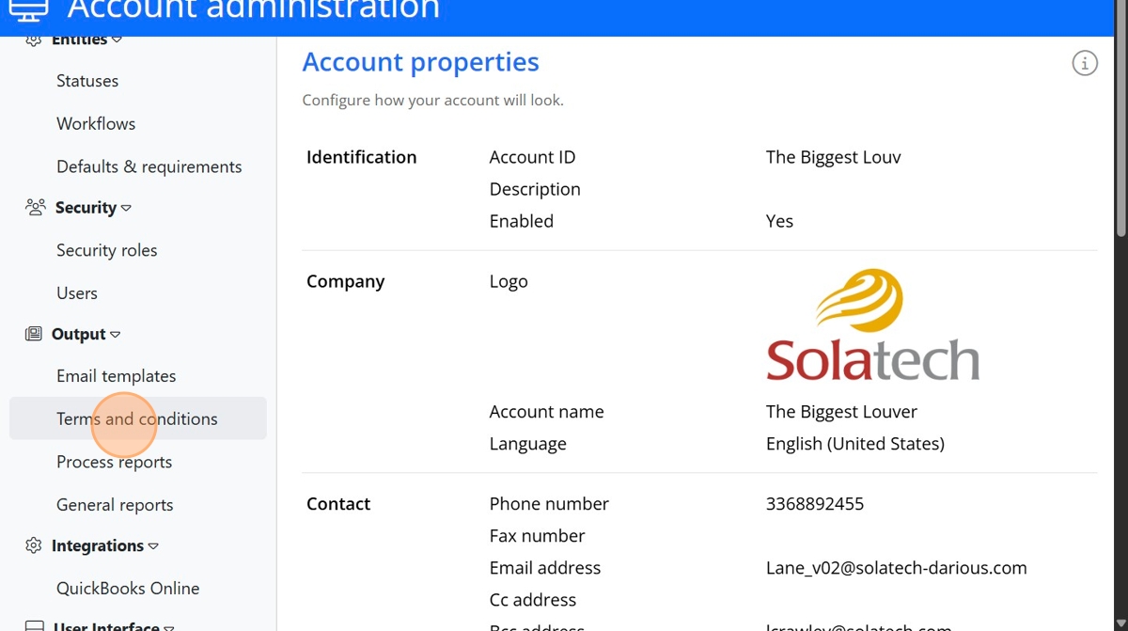
Task: Open Process reports
Action: tap(115, 462)
